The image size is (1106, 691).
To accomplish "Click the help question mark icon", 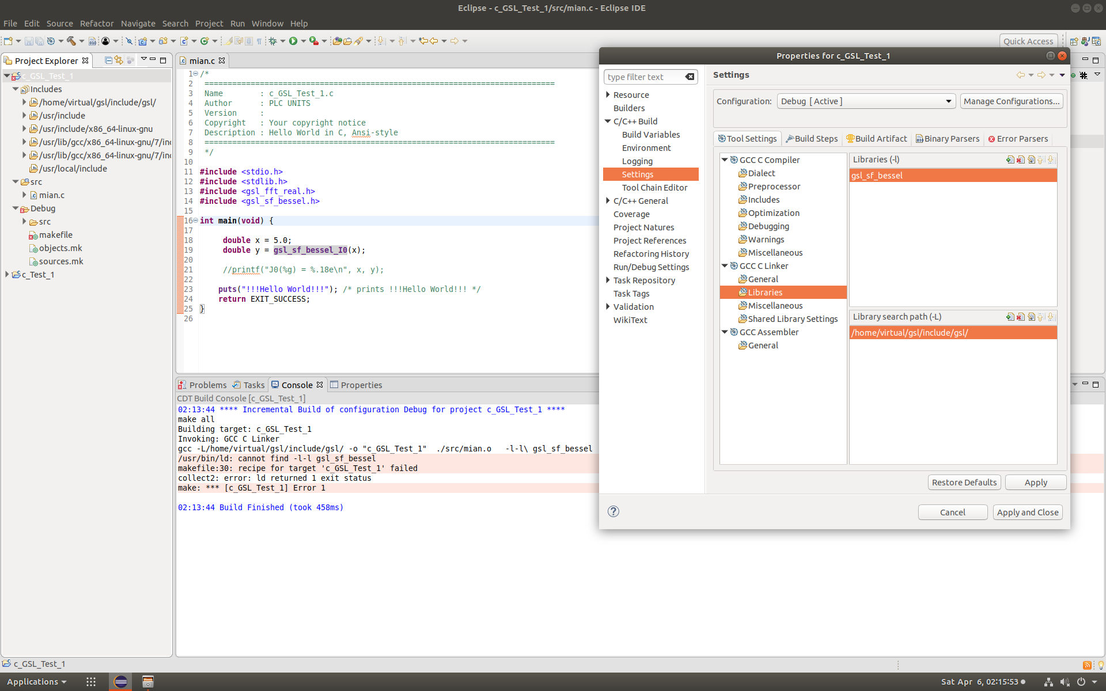I will coord(613,511).
